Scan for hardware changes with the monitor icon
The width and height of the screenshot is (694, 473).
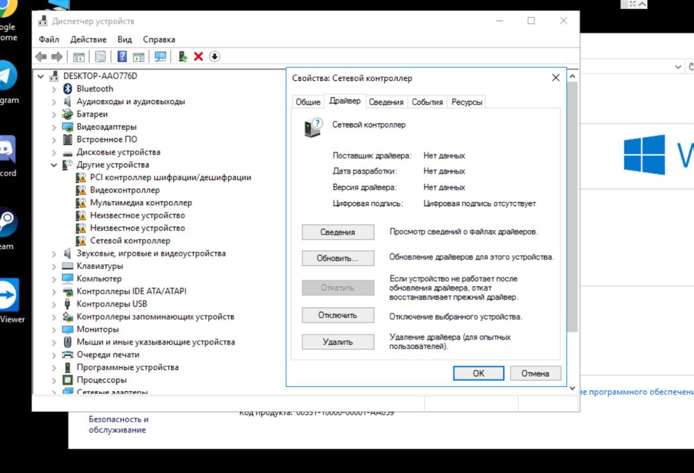click(160, 56)
